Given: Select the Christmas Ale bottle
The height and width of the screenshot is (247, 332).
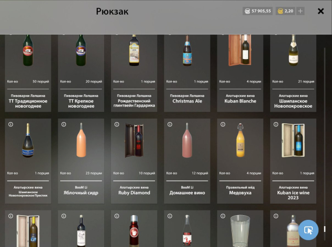Looking at the screenshot, I should pyautogui.click(x=187, y=73).
